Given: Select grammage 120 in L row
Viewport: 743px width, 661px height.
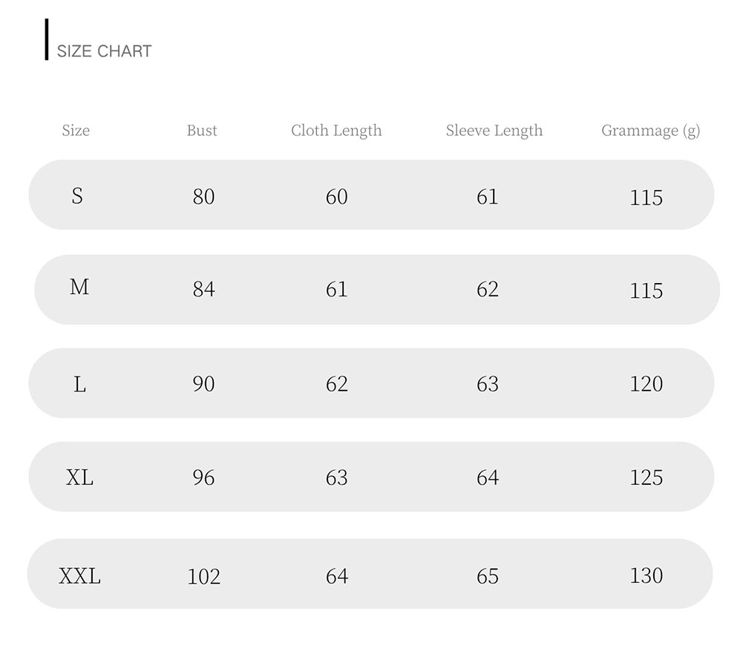Looking at the screenshot, I should (x=646, y=384).
